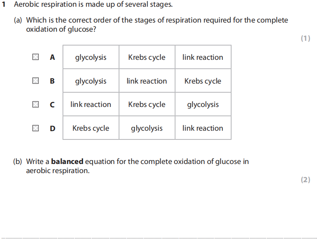Click the bold letter A option label
Screen dimensions: 317x244
point(52,57)
